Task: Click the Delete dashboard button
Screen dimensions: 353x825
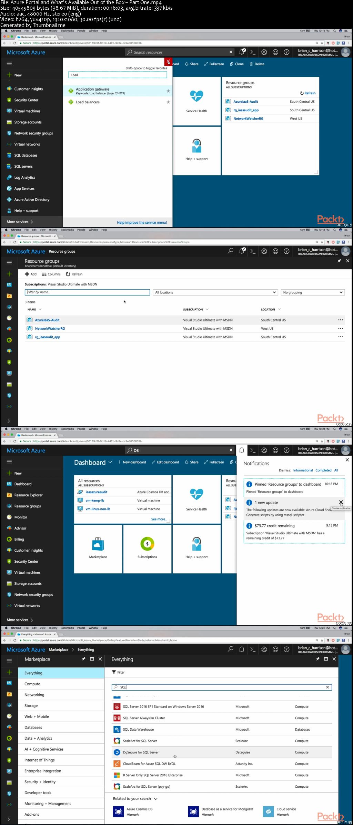Action: [257, 64]
